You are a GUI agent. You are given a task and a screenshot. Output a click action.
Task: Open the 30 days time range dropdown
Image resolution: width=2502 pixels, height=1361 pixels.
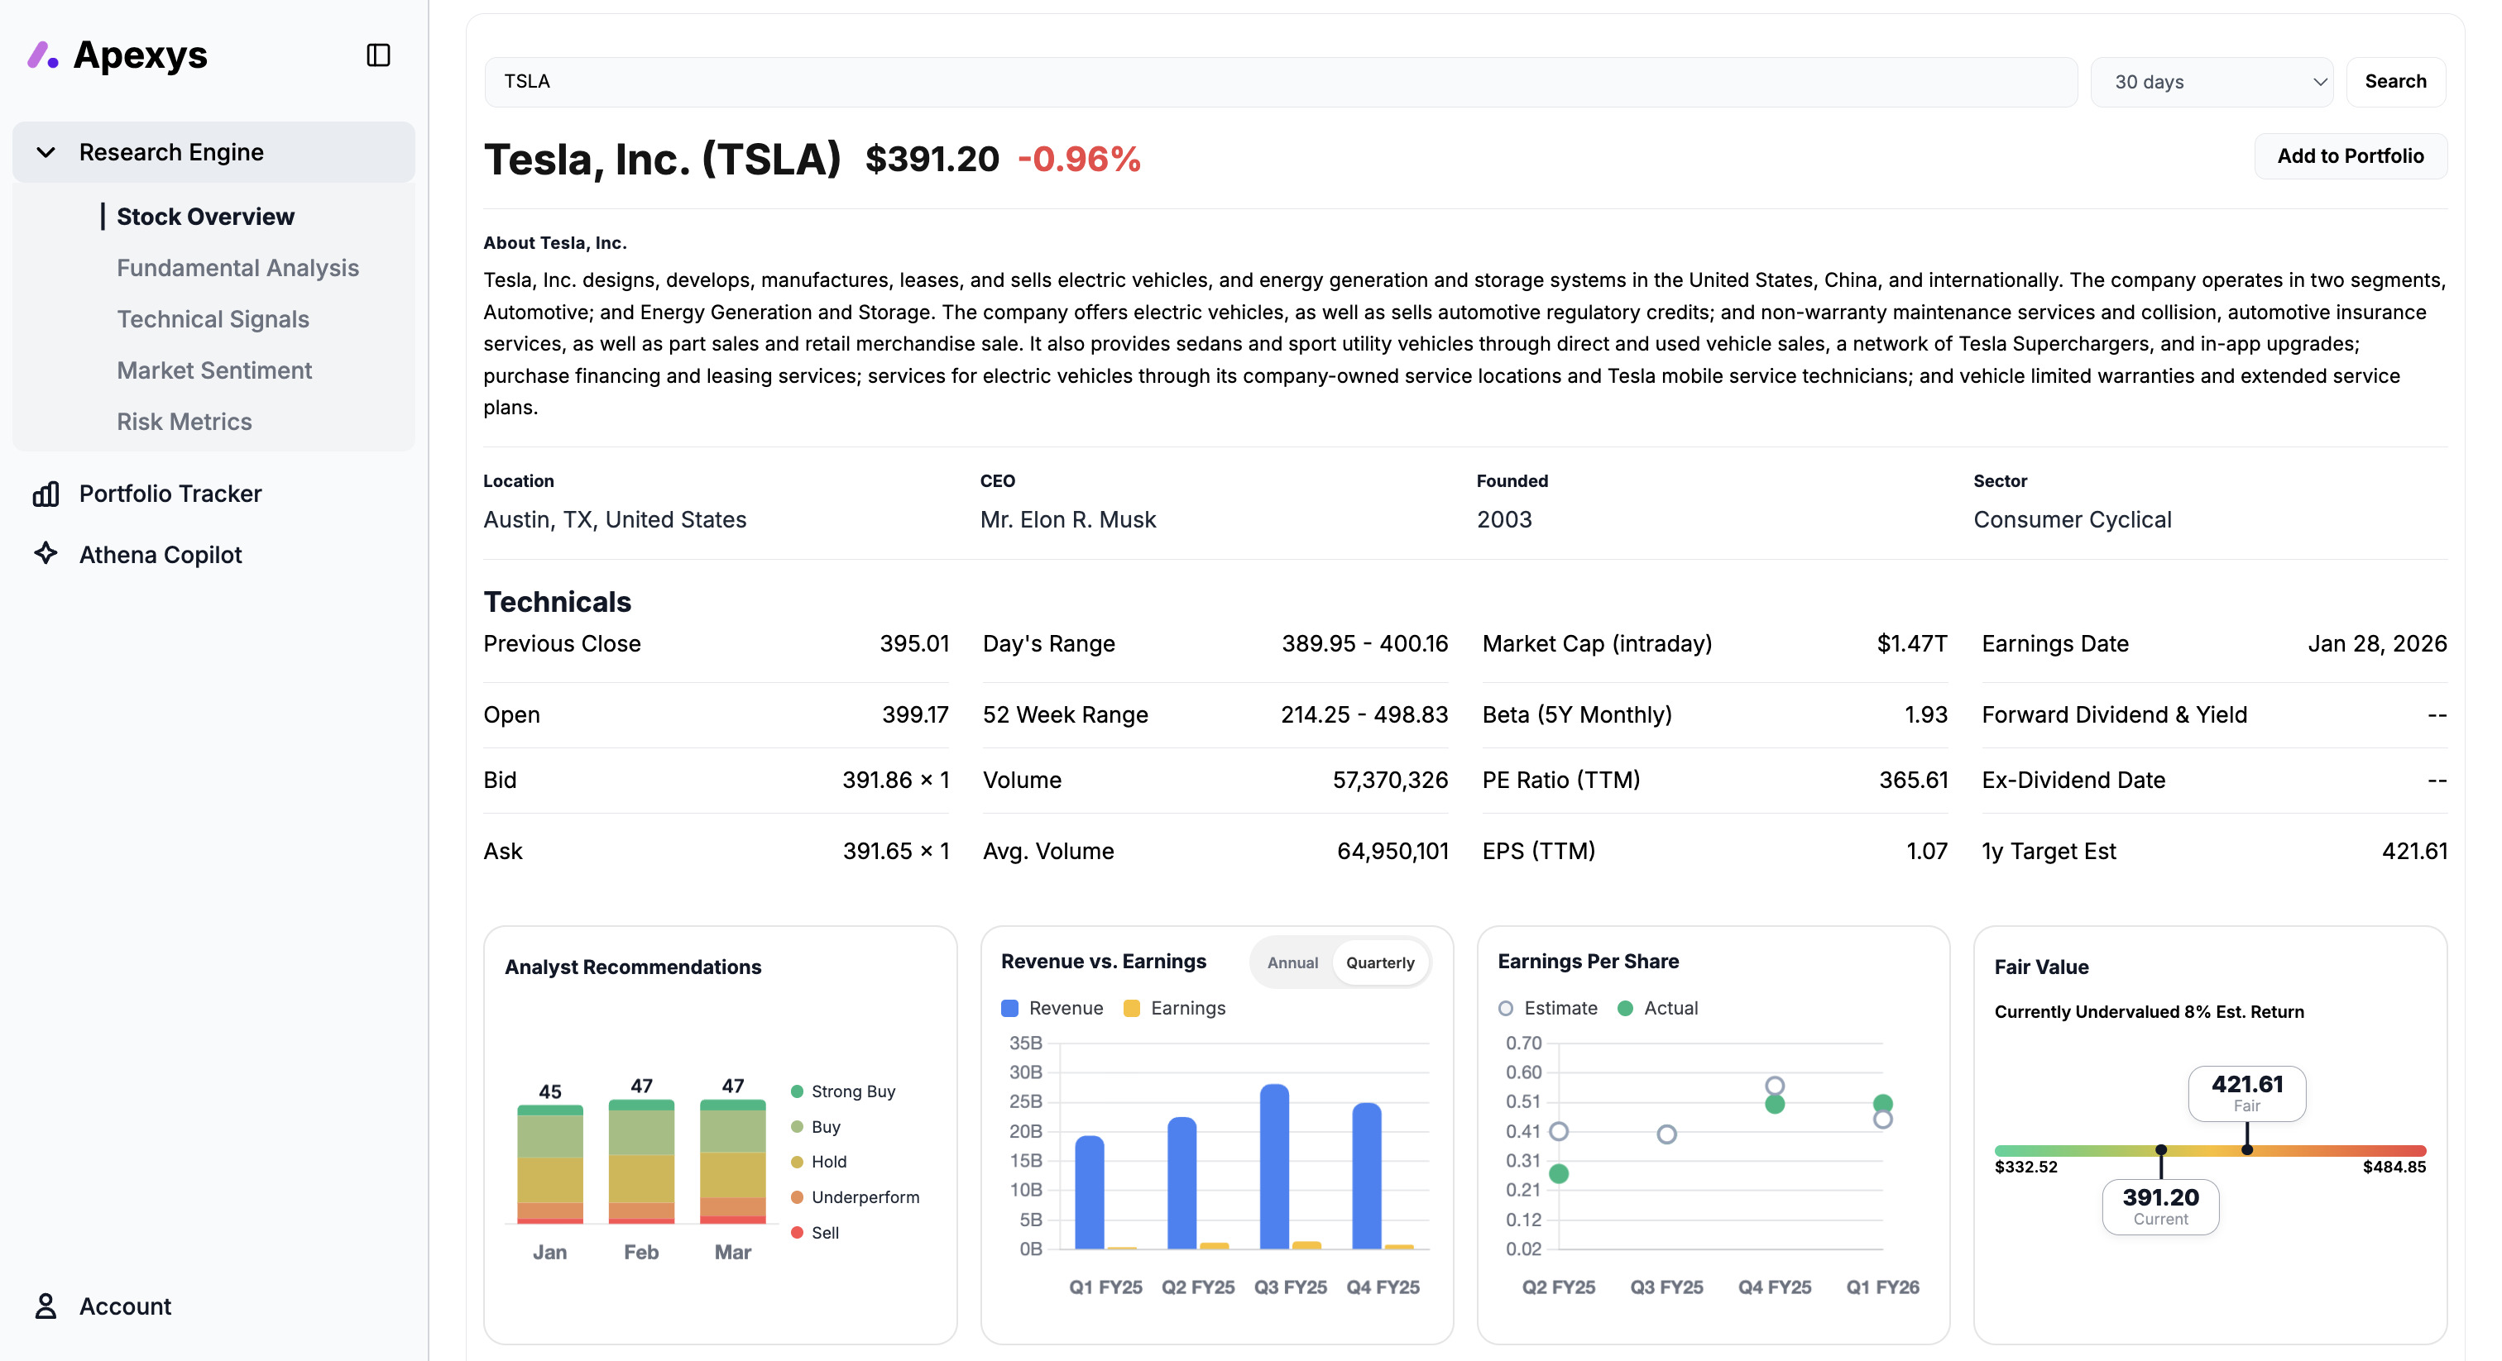pyautogui.click(x=2212, y=82)
